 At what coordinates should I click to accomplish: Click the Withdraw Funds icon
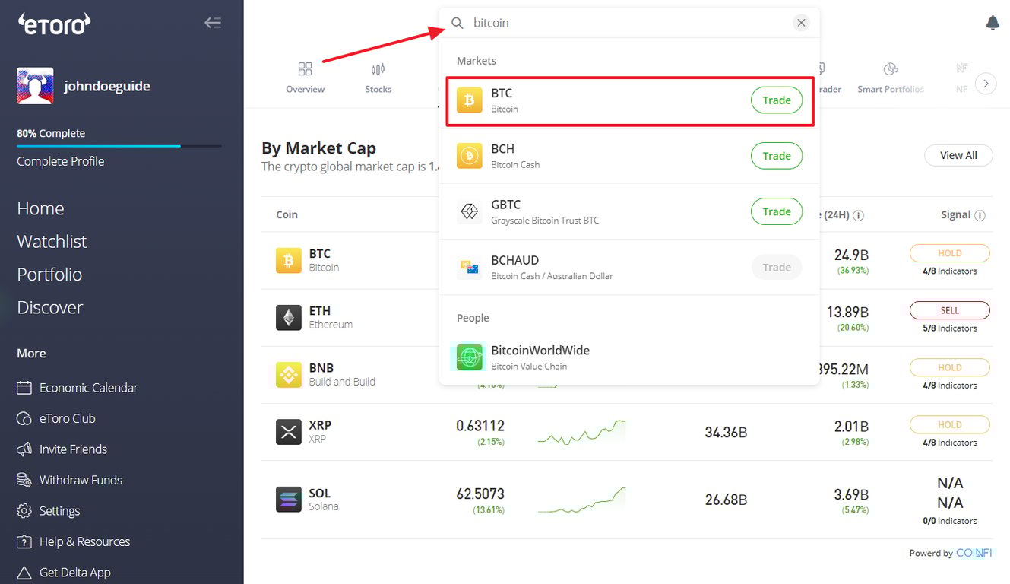click(x=23, y=479)
